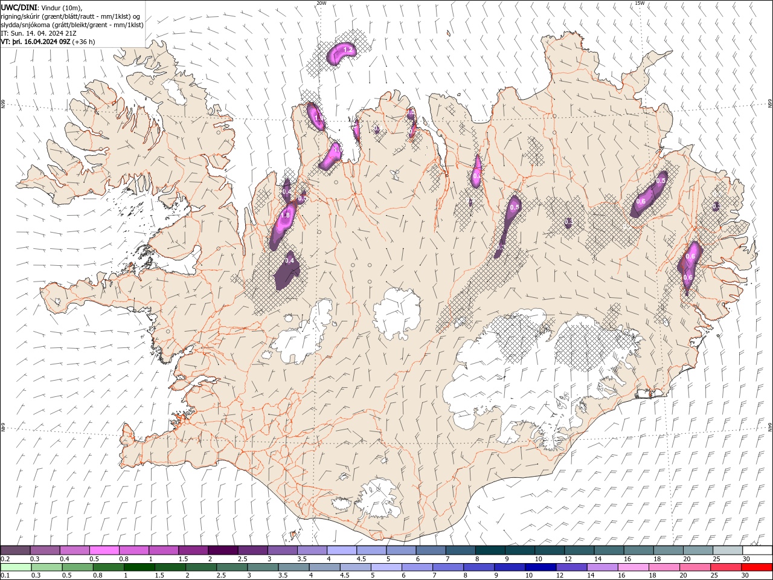Select the IT: Sun. 14. 04. 2024 21Z line
Viewport: 773px width, 580px height.
point(39,33)
